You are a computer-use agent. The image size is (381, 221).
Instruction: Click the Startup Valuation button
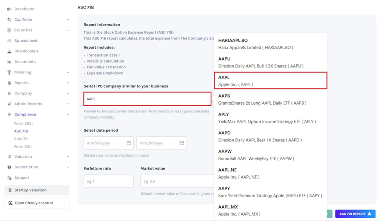click(x=37, y=190)
